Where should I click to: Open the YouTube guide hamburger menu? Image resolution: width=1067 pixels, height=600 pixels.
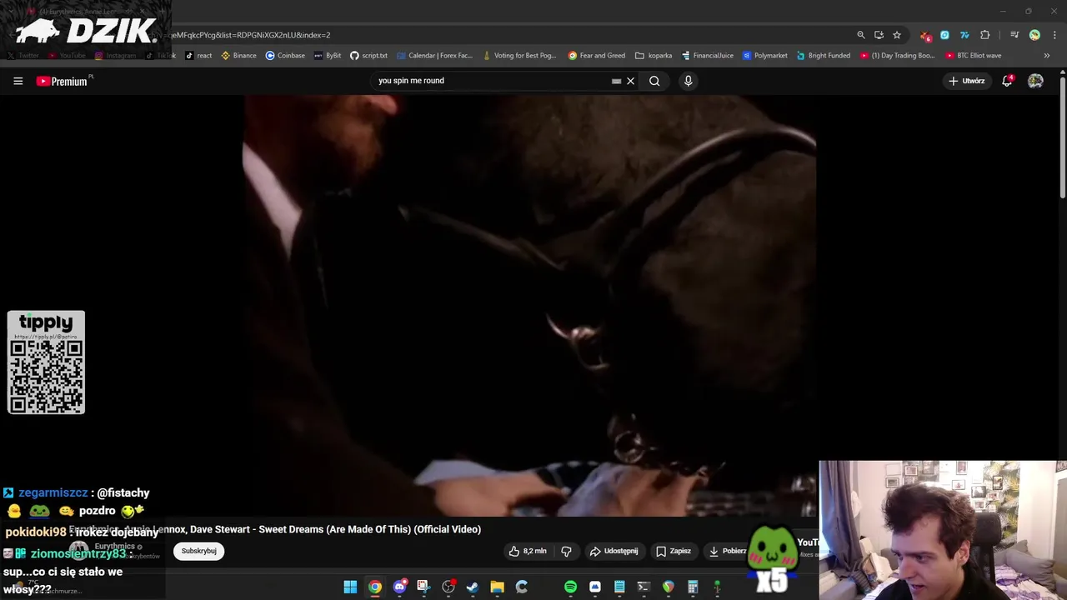(x=18, y=81)
